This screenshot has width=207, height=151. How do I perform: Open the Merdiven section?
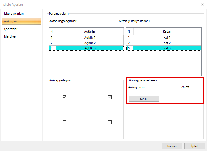pos(11,36)
